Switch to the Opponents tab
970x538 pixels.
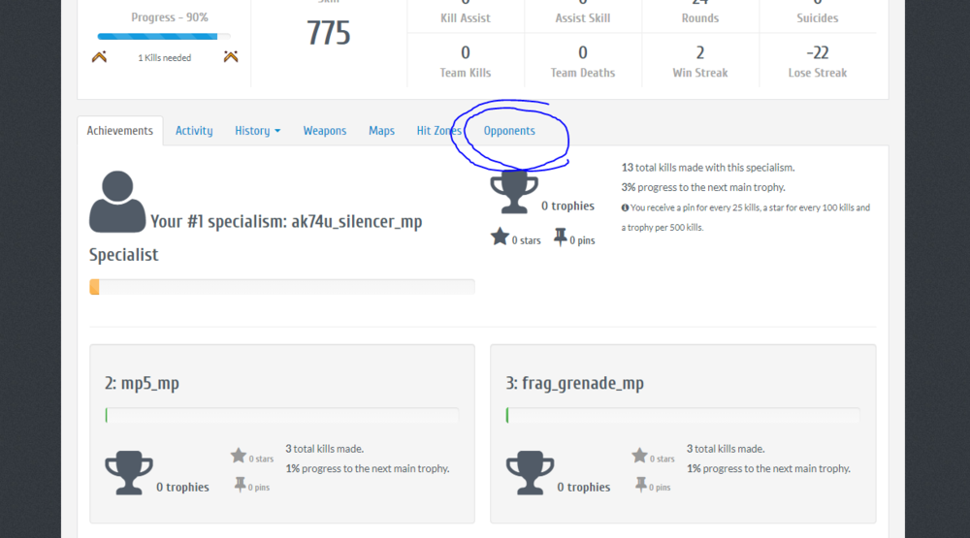point(509,131)
